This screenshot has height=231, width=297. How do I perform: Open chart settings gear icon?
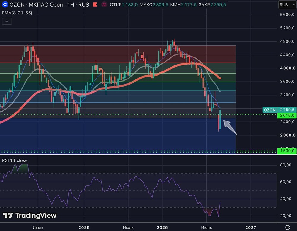(287, 227)
